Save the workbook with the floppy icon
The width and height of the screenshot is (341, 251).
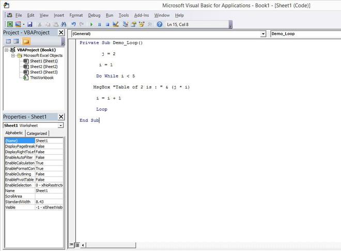tap(30, 24)
